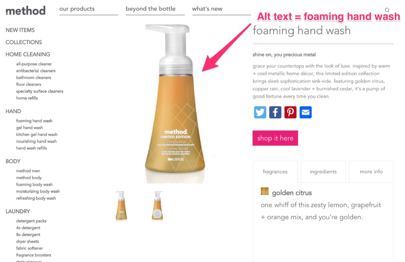Image resolution: width=405 pixels, height=262 pixels.
Task: Share product on Twitter icon
Action: [260, 112]
